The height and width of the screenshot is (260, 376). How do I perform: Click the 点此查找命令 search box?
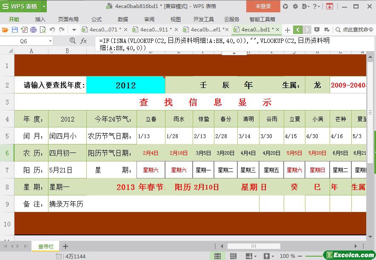pos(355,30)
